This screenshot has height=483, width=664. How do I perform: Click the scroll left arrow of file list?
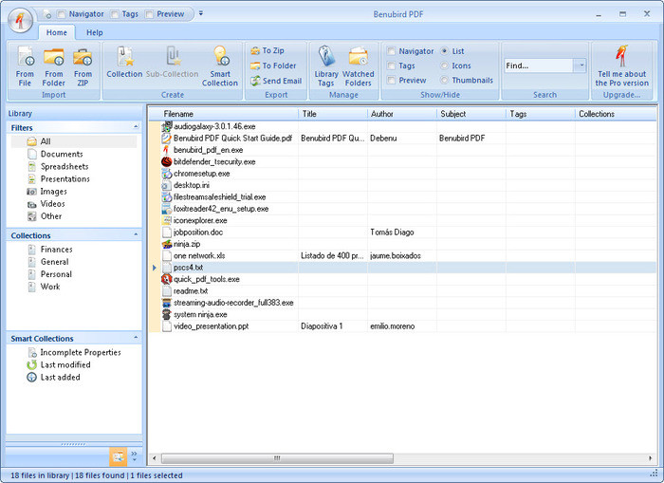click(154, 458)
